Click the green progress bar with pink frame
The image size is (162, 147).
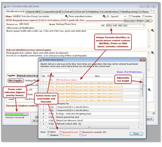coord(17,114)
